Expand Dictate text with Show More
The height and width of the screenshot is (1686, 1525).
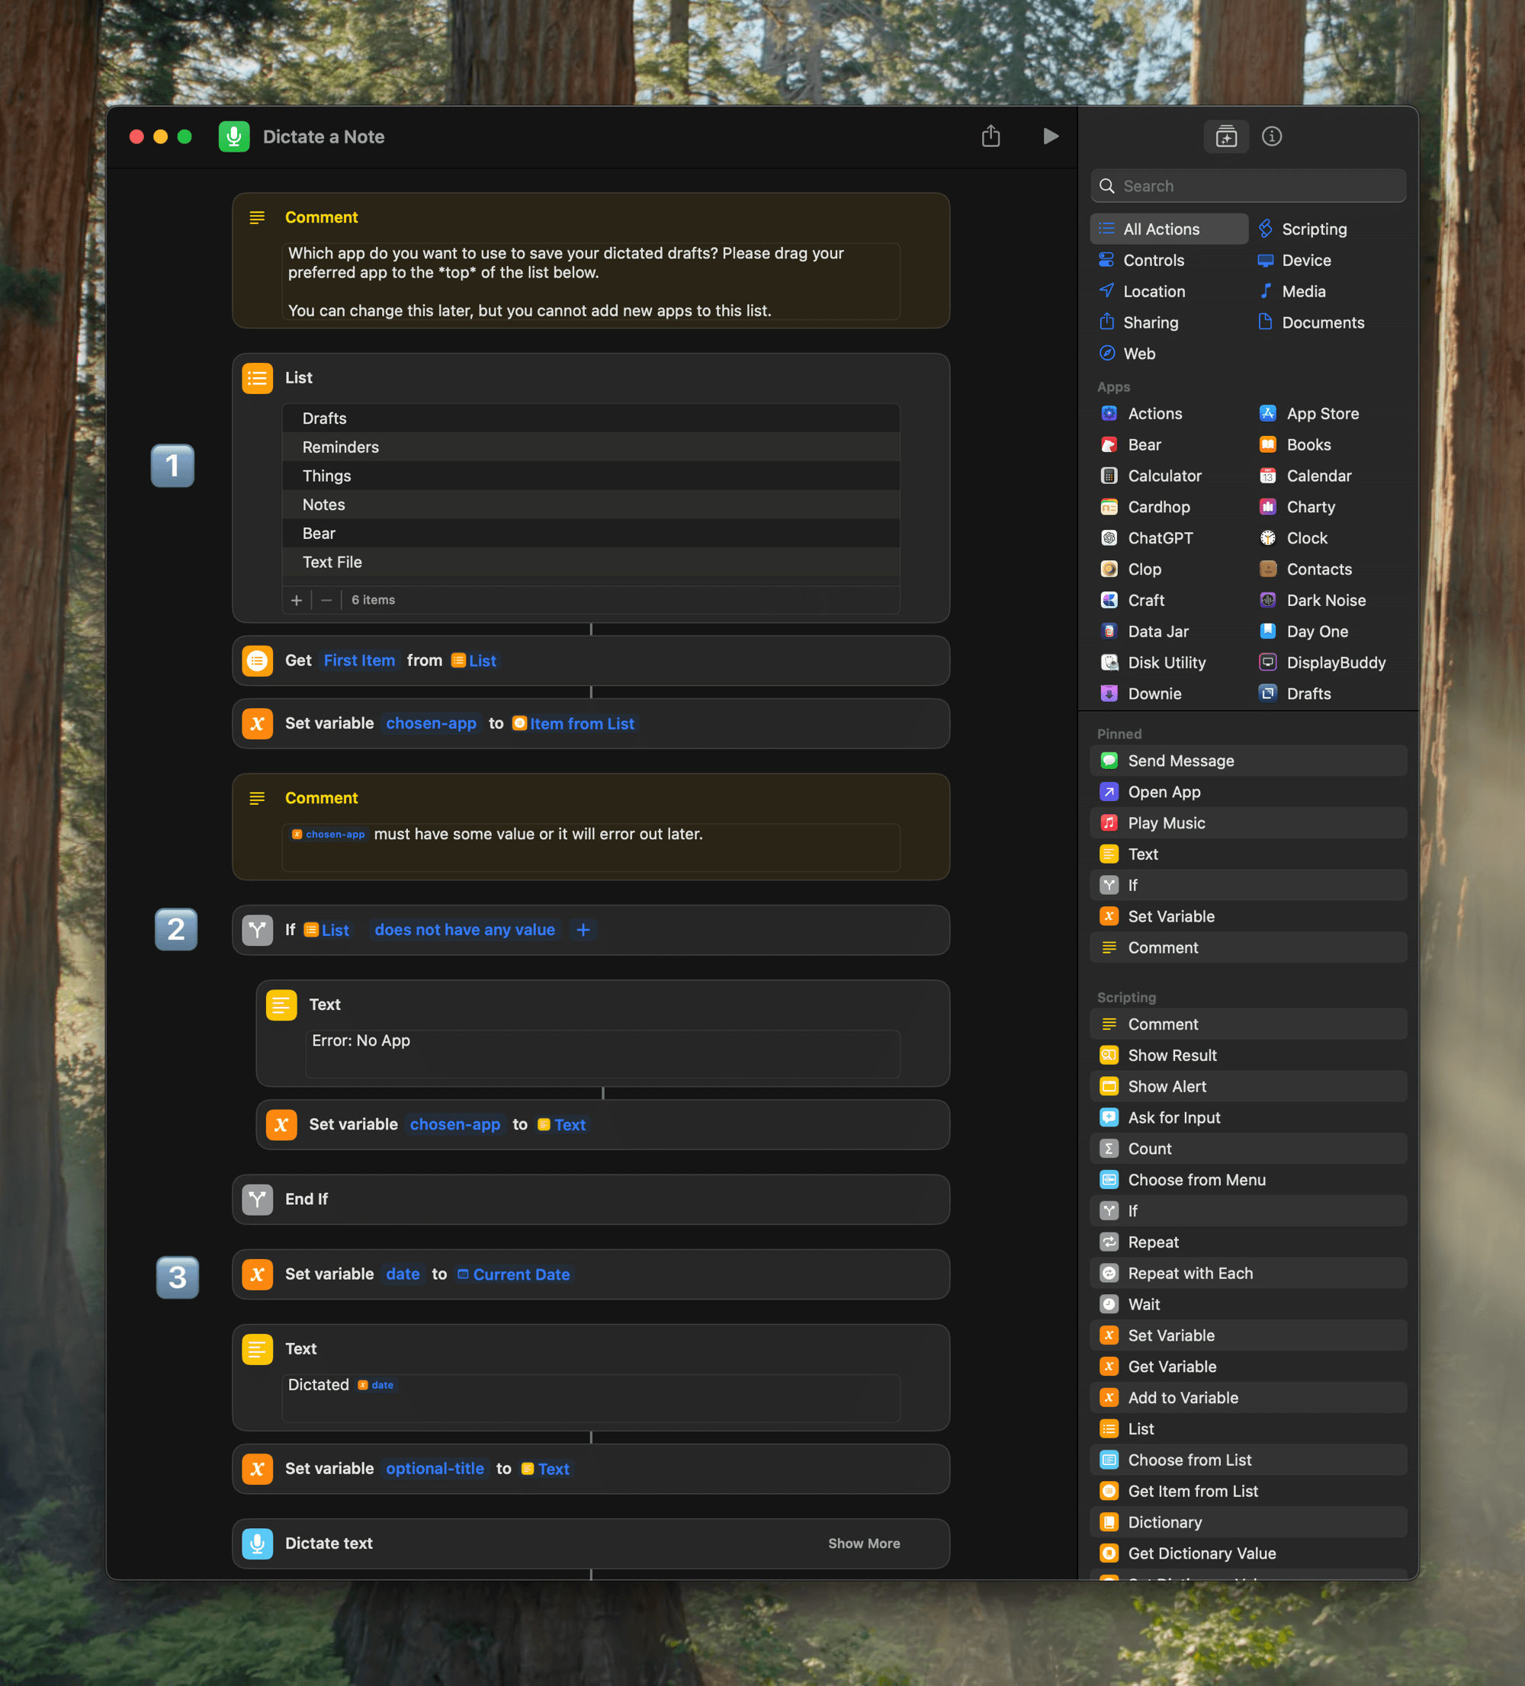pos(863,1543)
